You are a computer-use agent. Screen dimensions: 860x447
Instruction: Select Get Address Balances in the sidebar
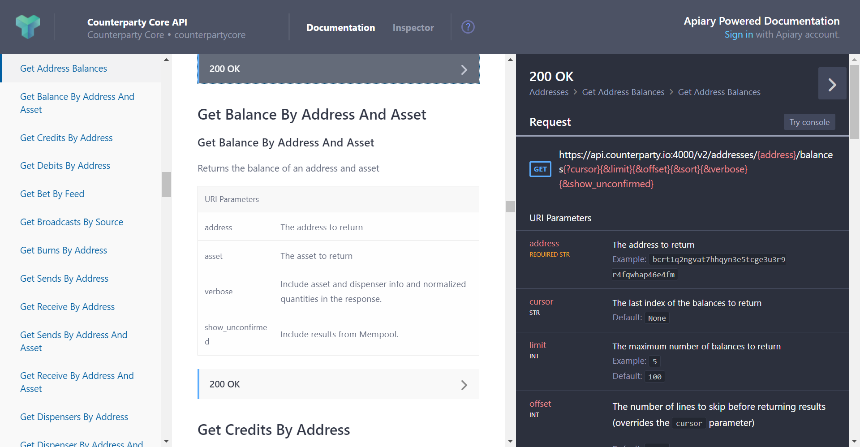(63, 68)
